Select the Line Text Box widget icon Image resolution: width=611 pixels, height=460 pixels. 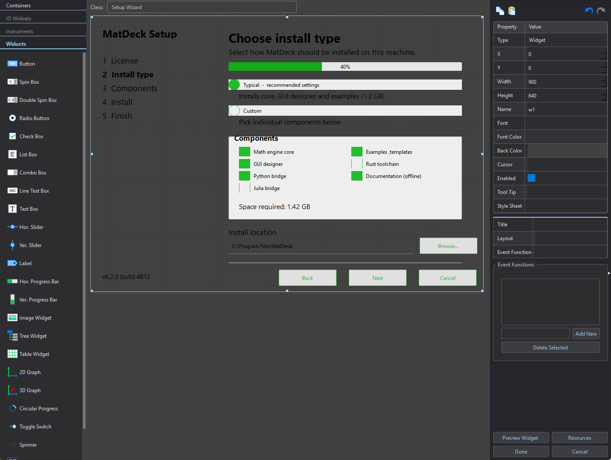[13, 190]
